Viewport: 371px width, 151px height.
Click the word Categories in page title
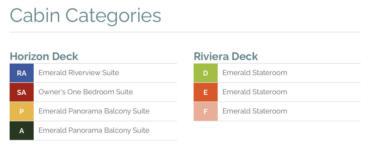coord(113,16)
